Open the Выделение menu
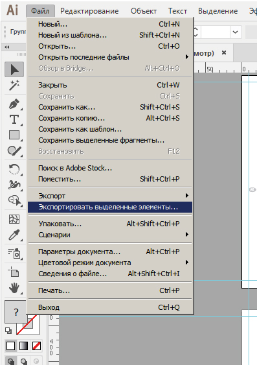The image size is (257, 365). tap(218, 11)
